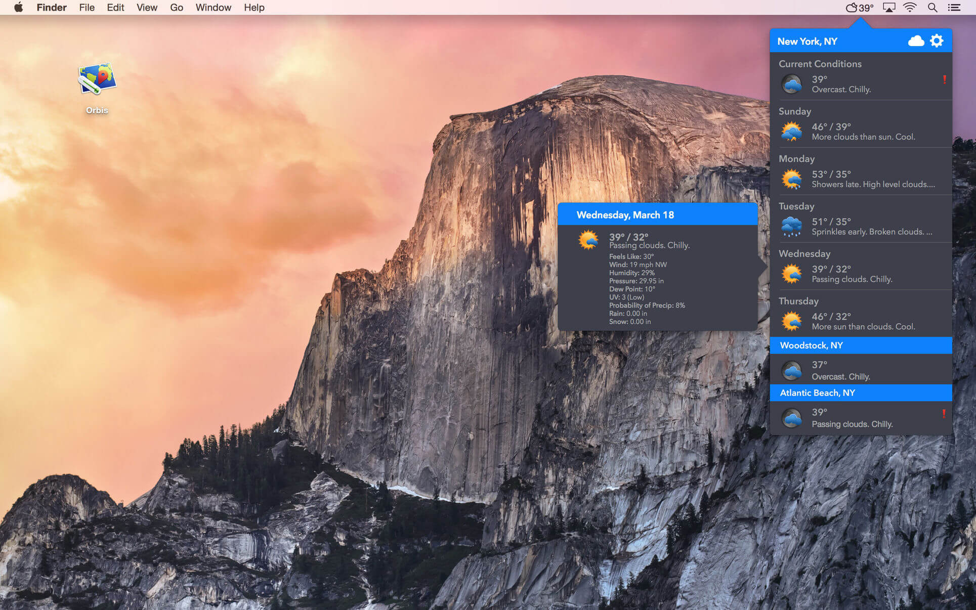Click the Current Conditions overcast entry
Screen dimensions: 976x610
[x=861, y=76]
